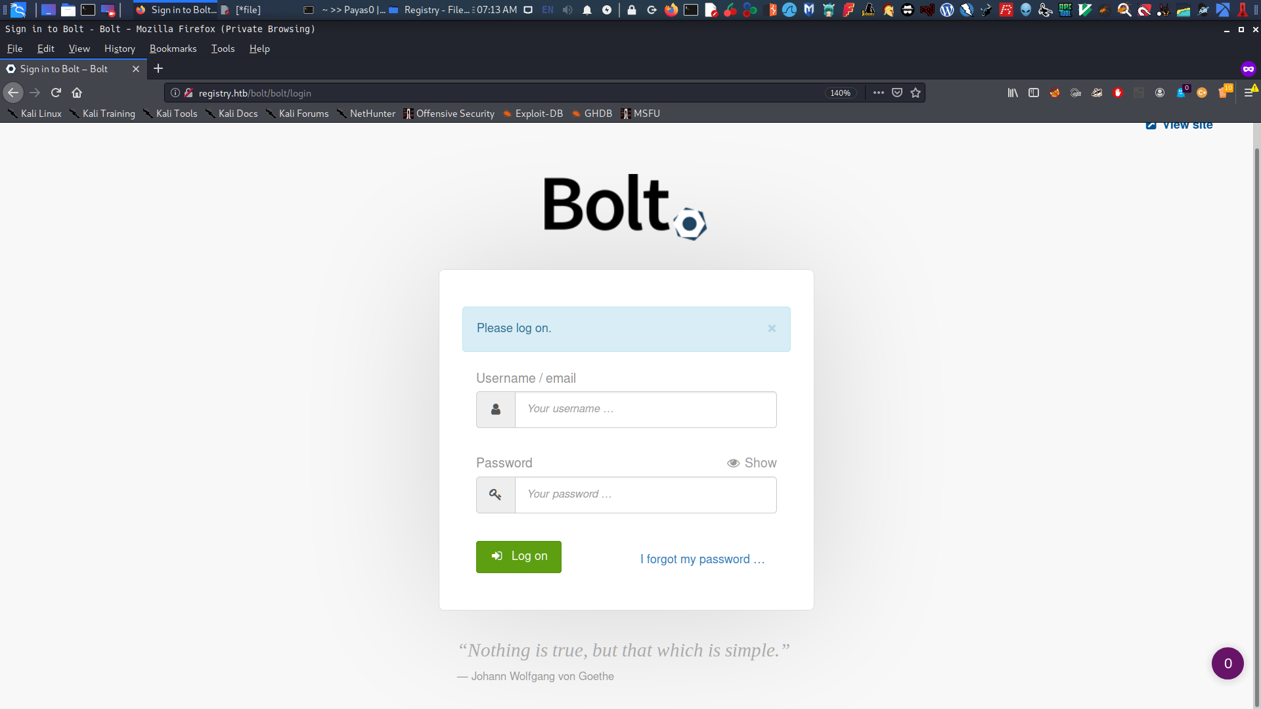Open the Help menu
The image size is (1261, 709).
click(x=259, y=49)
